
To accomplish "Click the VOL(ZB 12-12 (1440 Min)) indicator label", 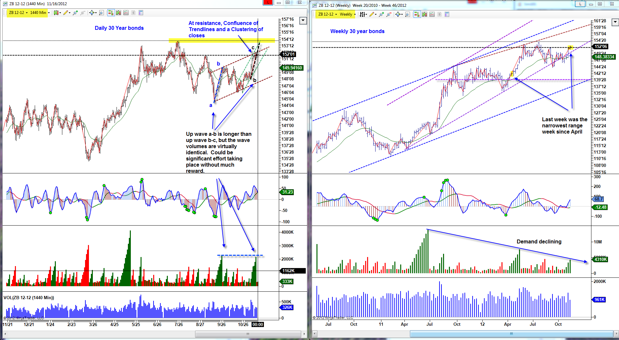I will click(x=29, y=298).
